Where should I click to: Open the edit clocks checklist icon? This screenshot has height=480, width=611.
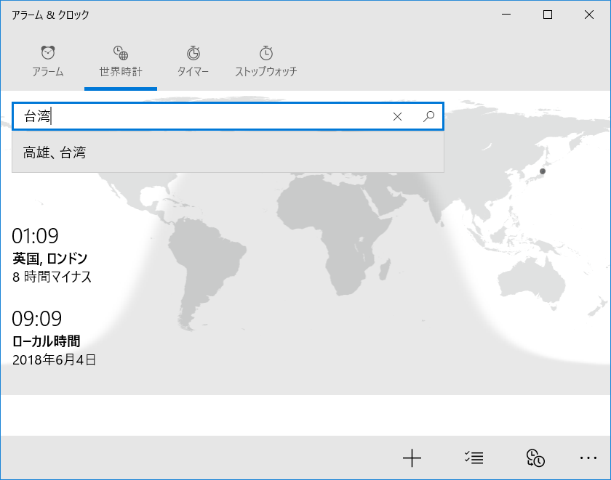[474, 457]
